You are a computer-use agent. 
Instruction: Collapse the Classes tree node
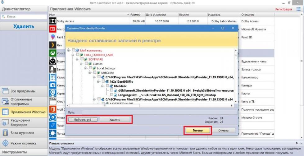click(81, 64)
